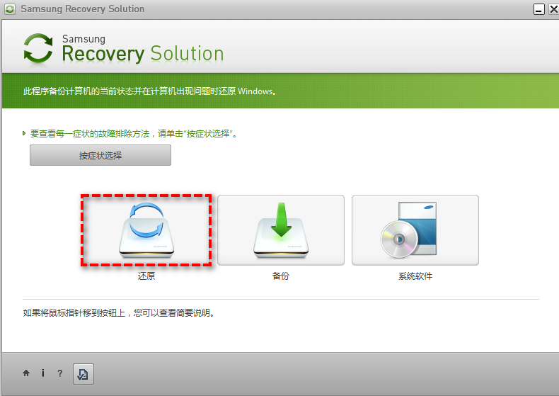Image resolution: width=559 pixels, height=396 pixels.
Task: Select the 备份 label under backup icon
Action: pos(281,276)
